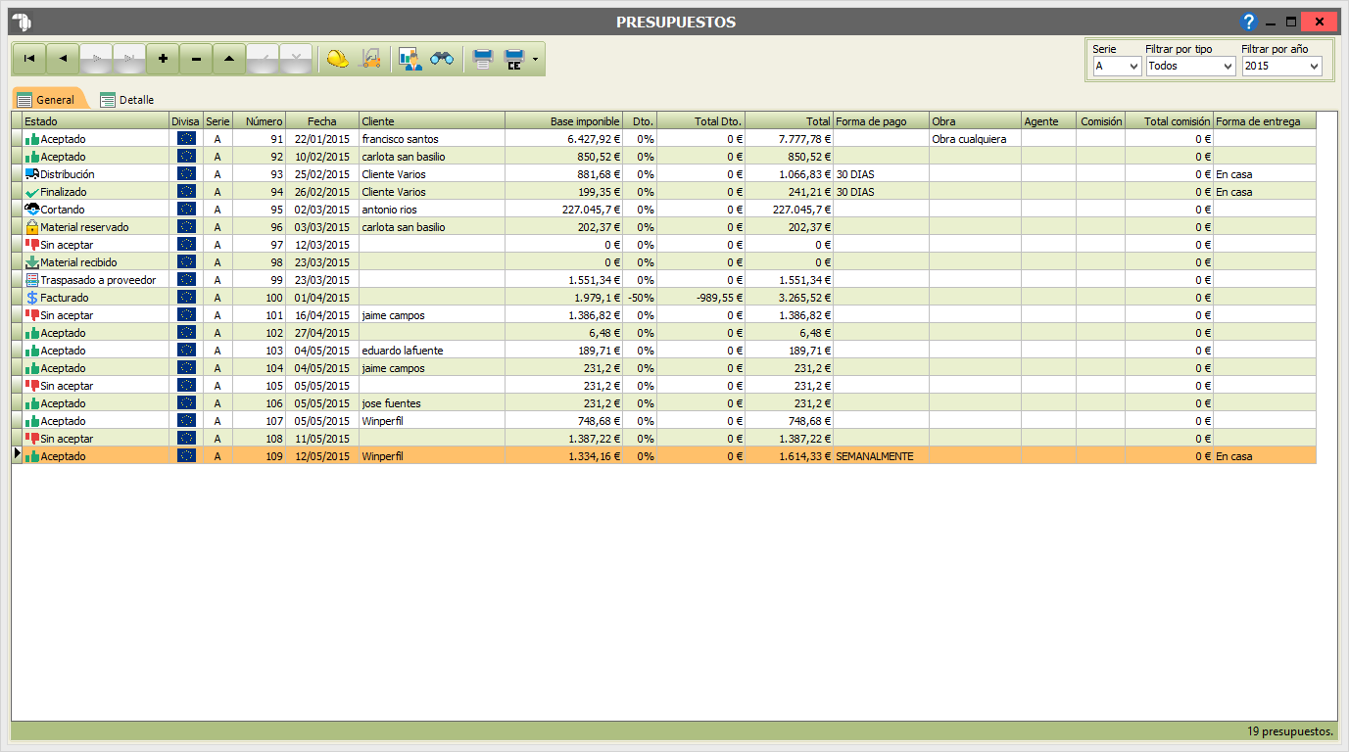Switch to the General tab

tap(48, 99)
